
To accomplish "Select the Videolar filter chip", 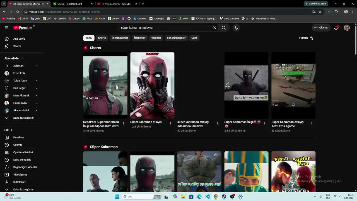I will coord(156,38).
